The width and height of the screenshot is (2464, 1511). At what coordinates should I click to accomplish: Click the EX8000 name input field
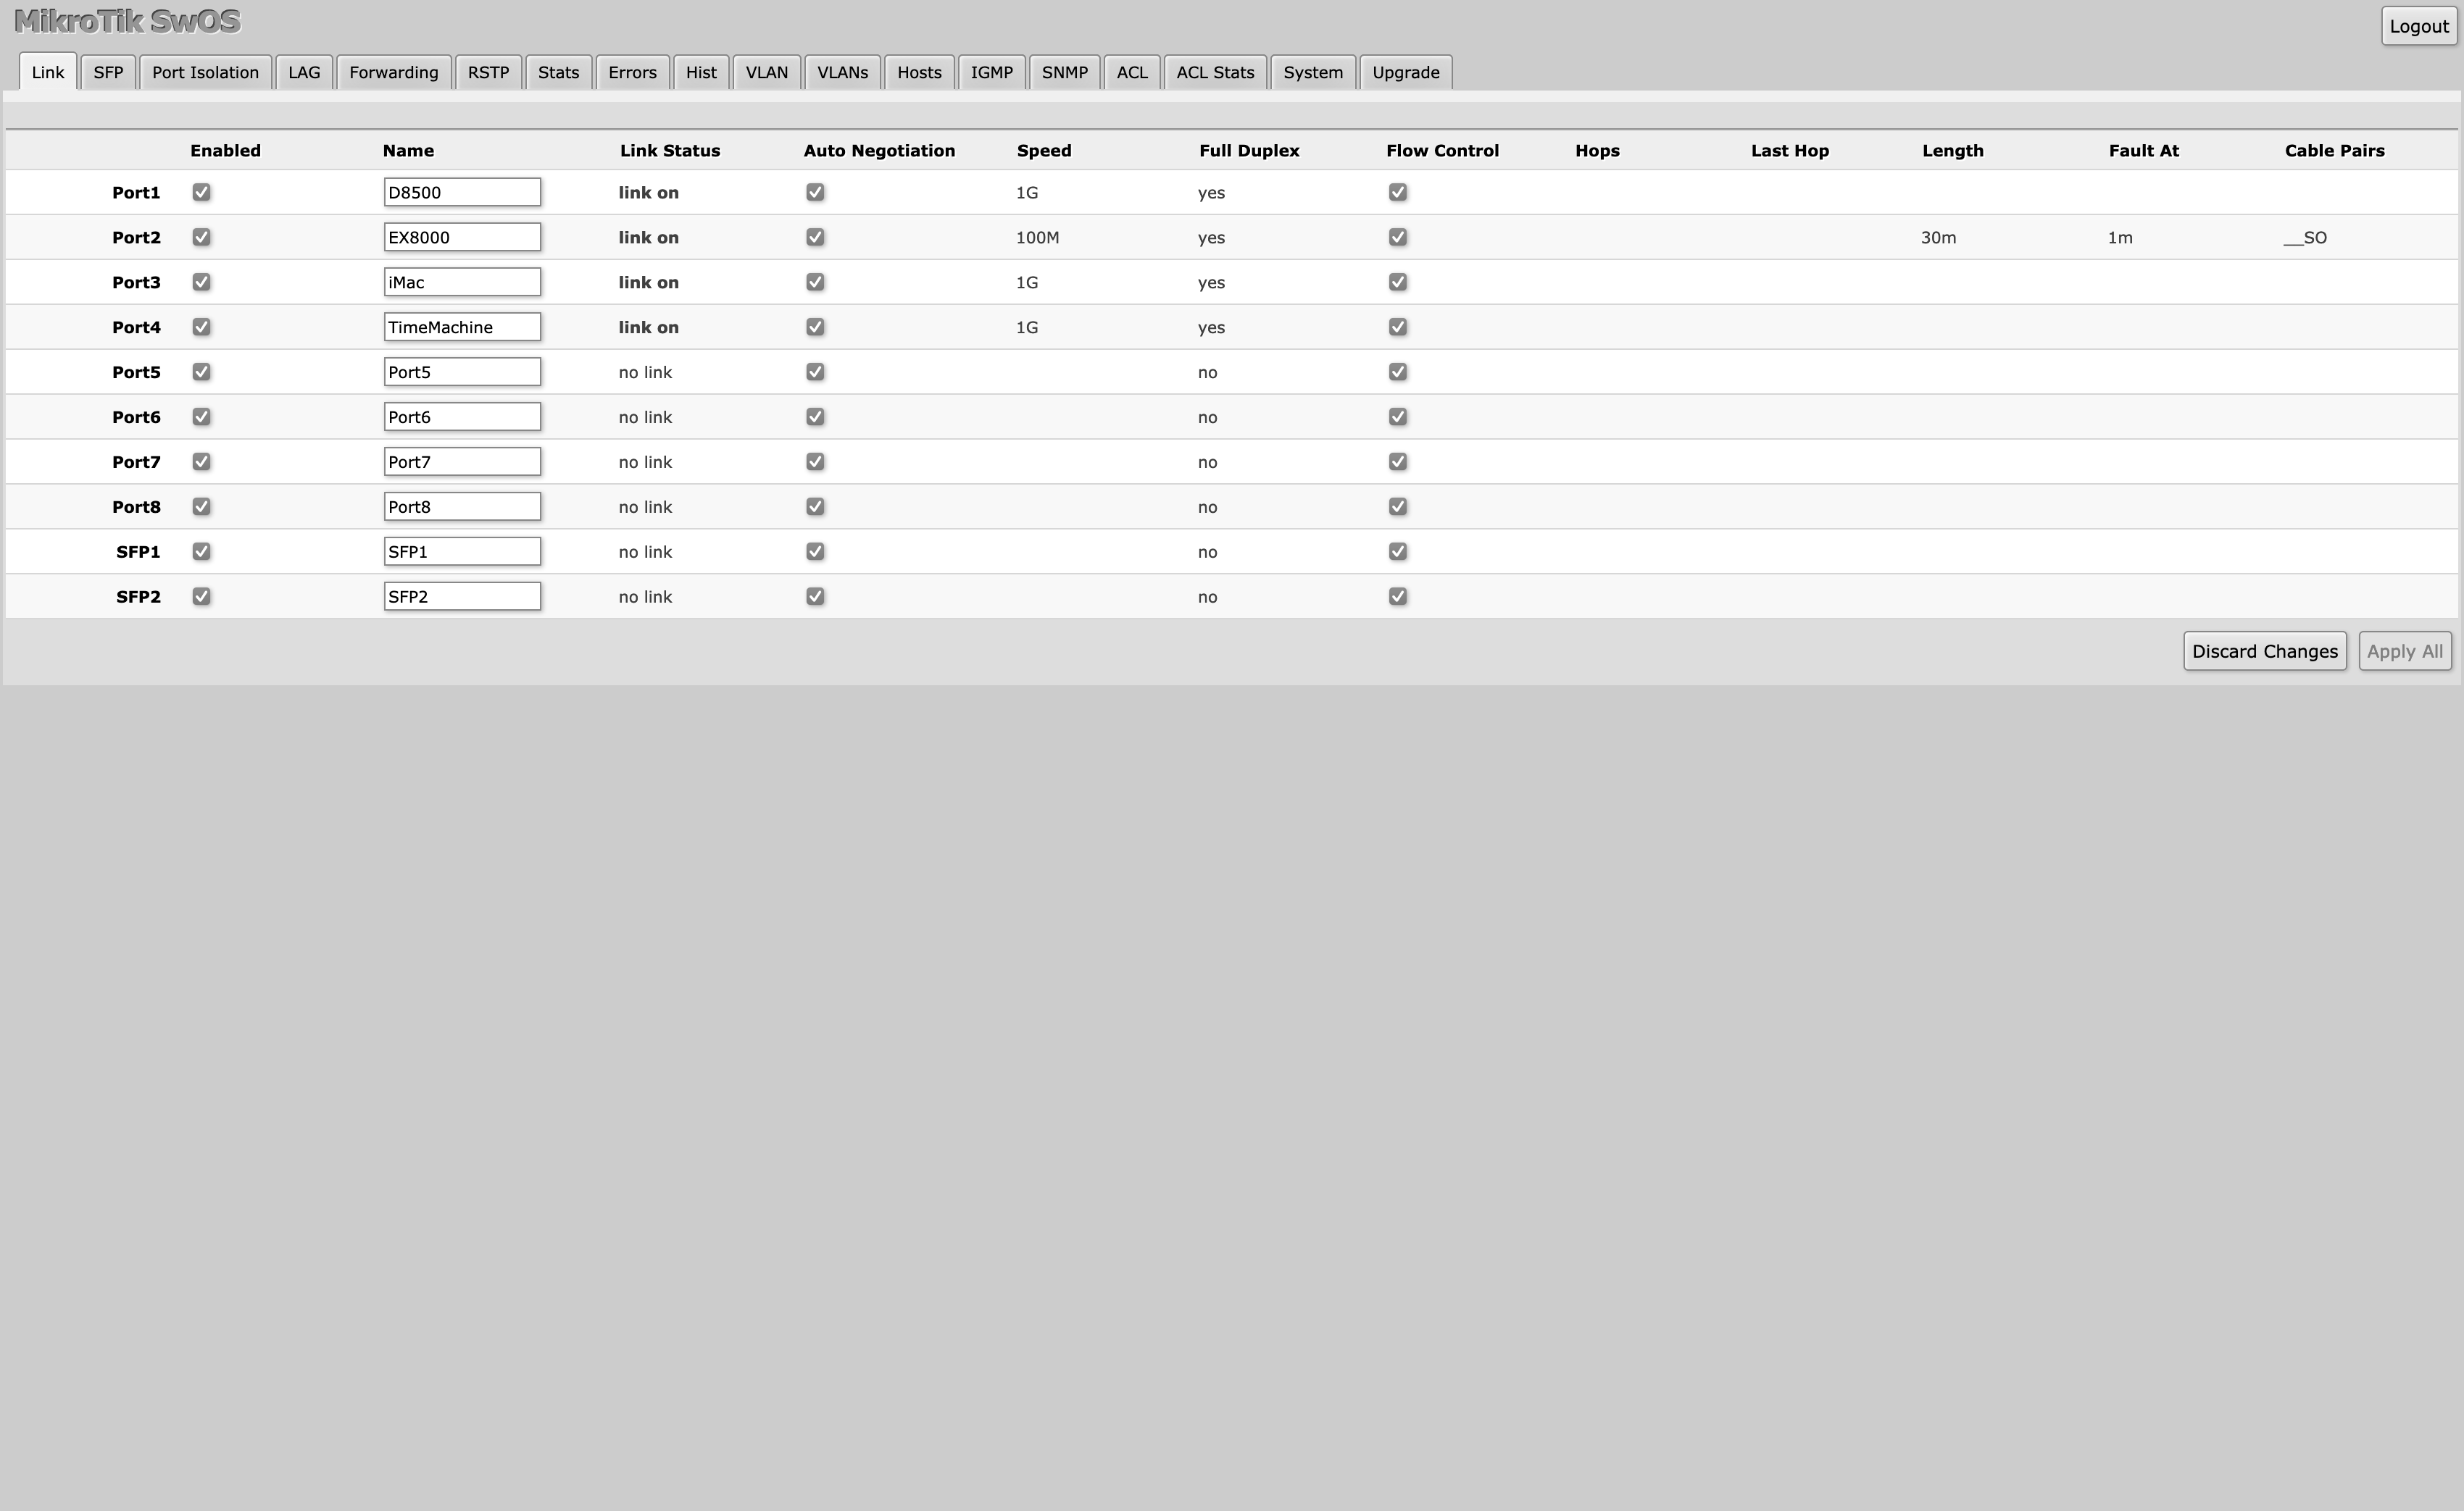[461, 237]
